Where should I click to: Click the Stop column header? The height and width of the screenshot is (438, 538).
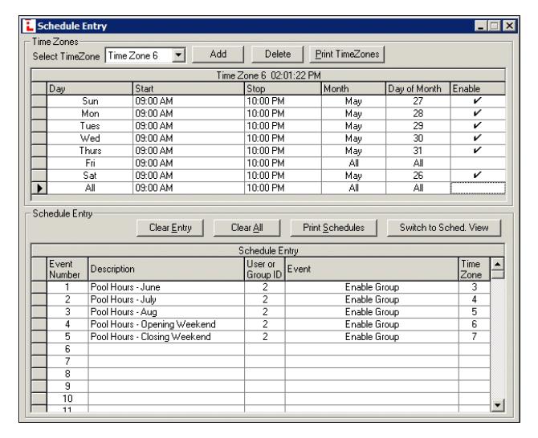click(x=283, y=88)
